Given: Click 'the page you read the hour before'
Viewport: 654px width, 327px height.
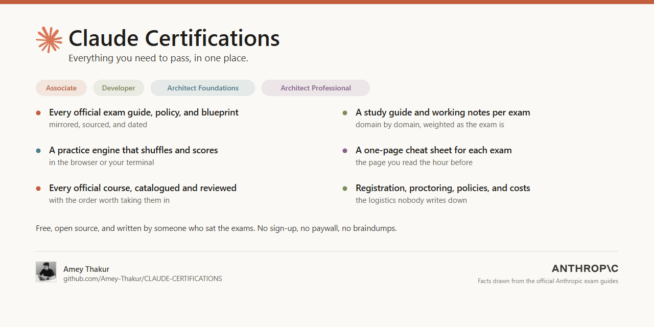Looking at the screenshot, I should coord(414,162).
